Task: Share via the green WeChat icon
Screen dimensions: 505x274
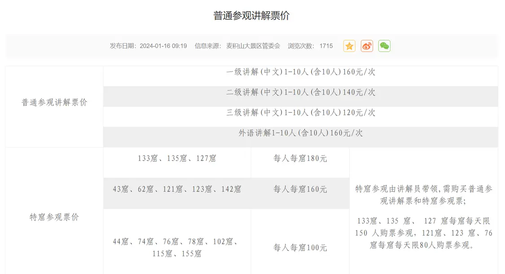Action: 384,46
